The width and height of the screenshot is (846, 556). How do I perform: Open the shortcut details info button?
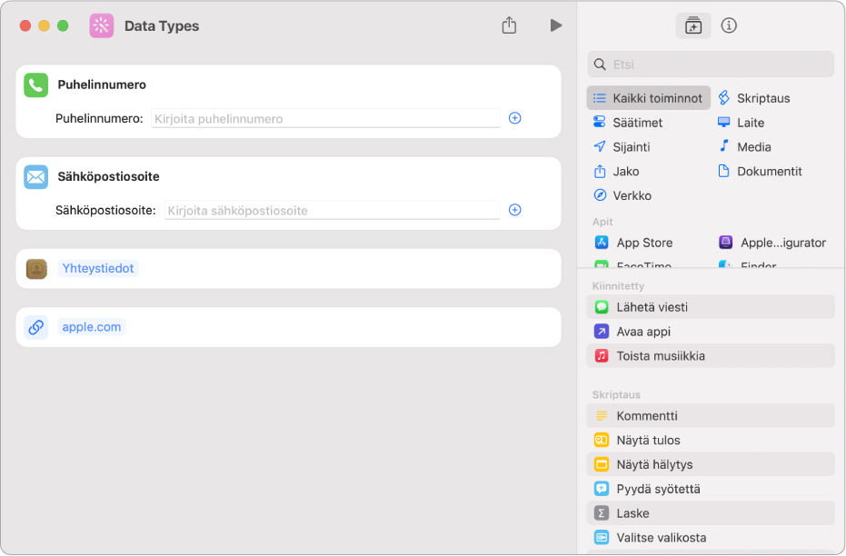729,25
